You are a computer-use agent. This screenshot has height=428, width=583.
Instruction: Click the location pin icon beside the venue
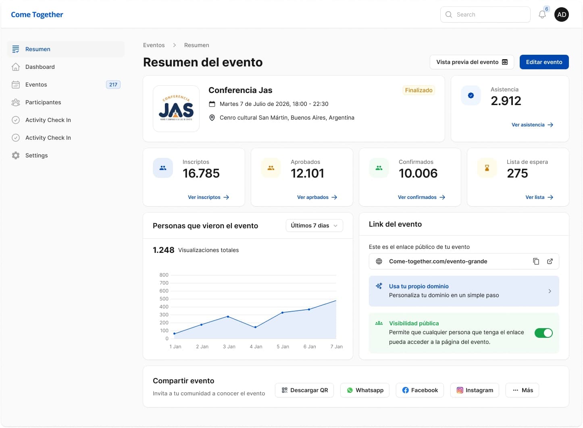212,118
